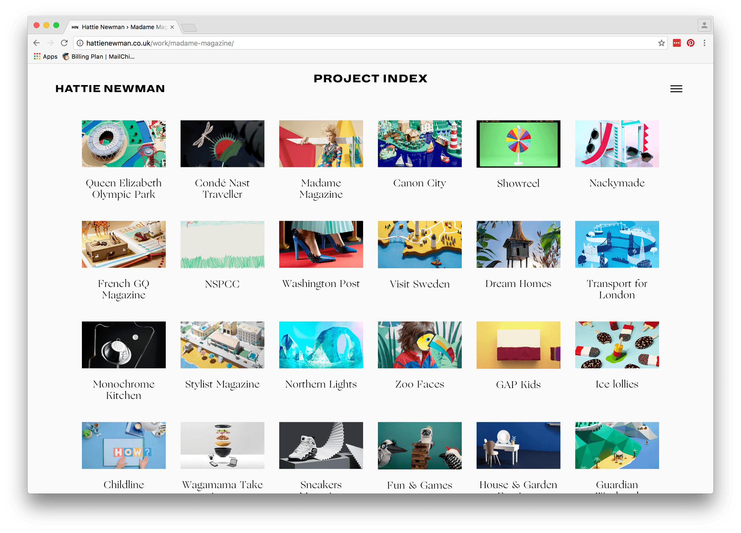Click the Nackymade title link
The height and width of the screenshot is (533, 741).
617,183
